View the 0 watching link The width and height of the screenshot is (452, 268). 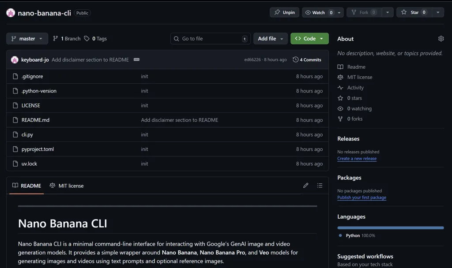point(354,108)
